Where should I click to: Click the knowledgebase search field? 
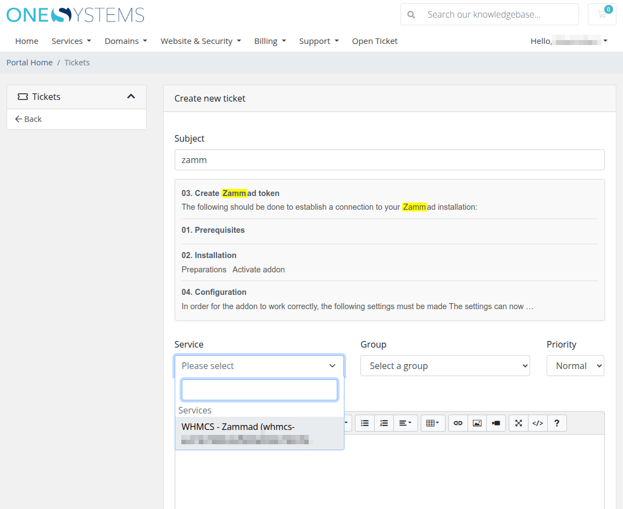[489, 15]
